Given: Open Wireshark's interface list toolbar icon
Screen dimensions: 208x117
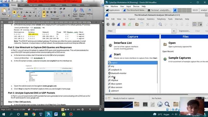Looking at the screenshot, I should point(108,24).
